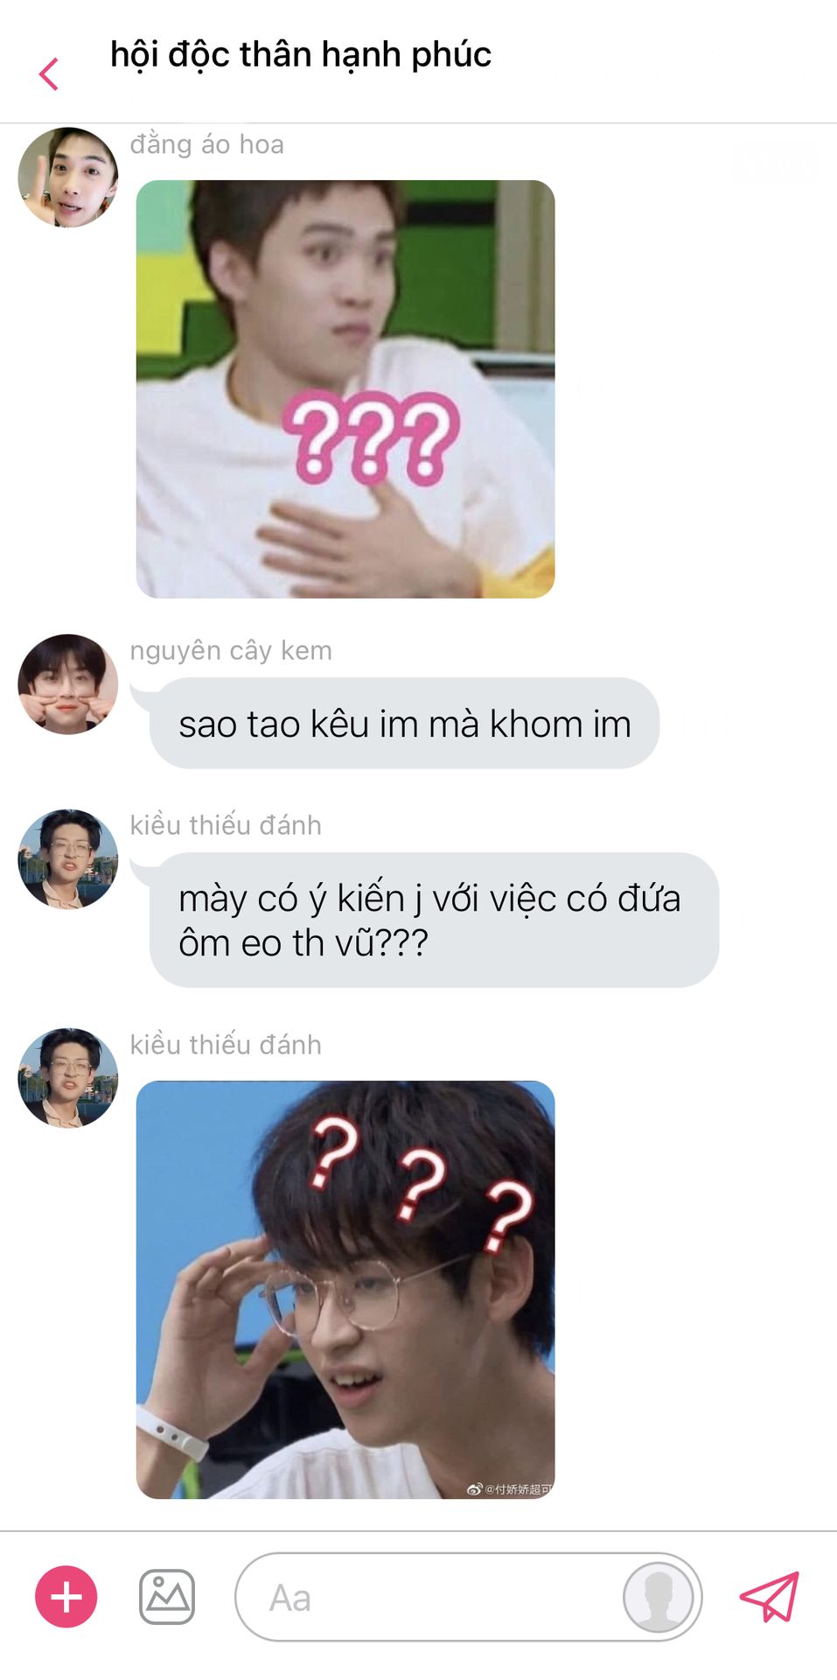
Task: Tap first kiều thiếu đánh sender label
Action: coord(226,825)
